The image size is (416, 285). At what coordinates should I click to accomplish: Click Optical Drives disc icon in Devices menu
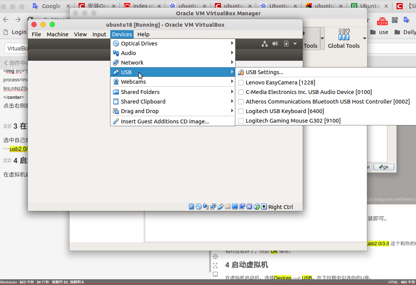(116, 43)
